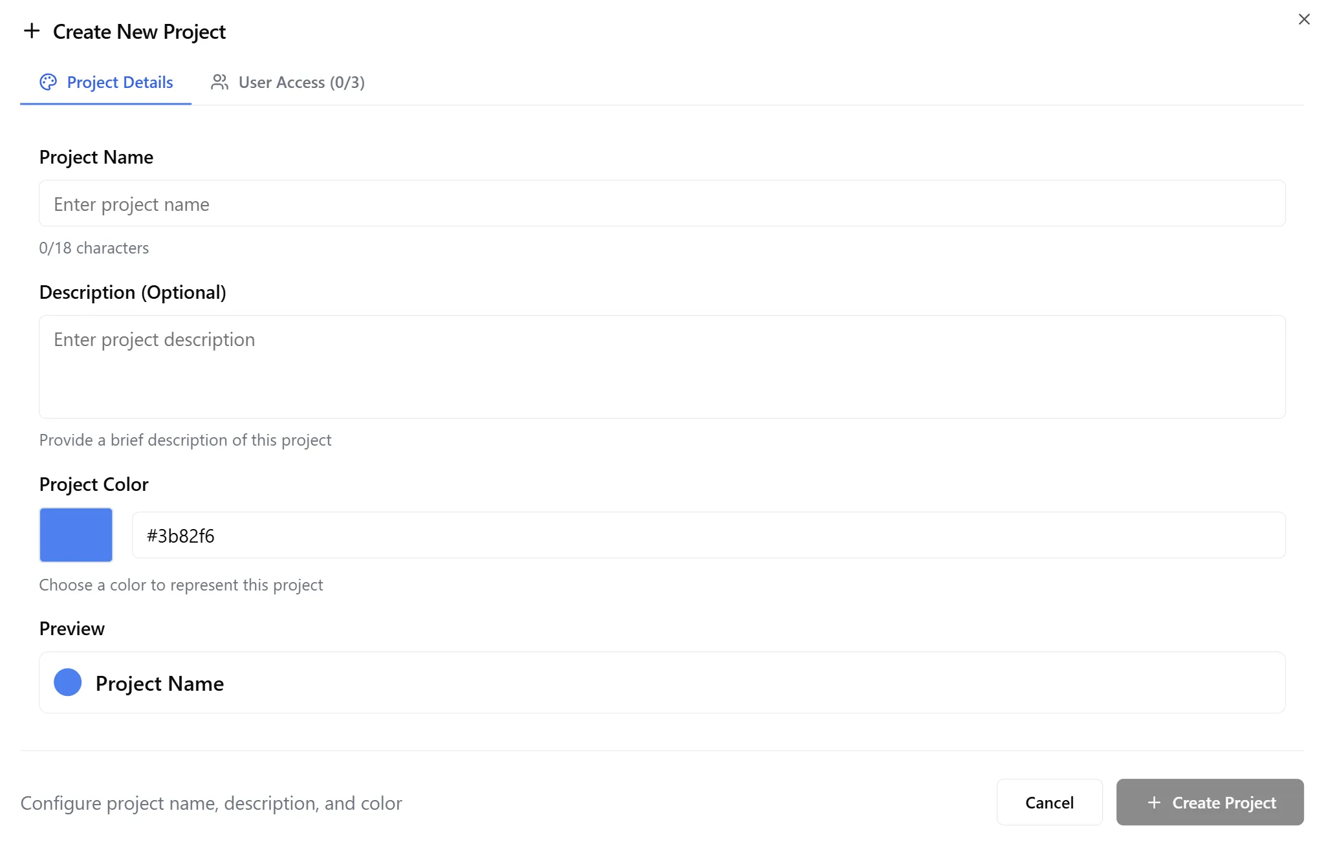Click the plus icon in the dialog header
Image resolution: width=1324 pixels, height=846 pixels.
pyautogui.click(x=32, y=30)
